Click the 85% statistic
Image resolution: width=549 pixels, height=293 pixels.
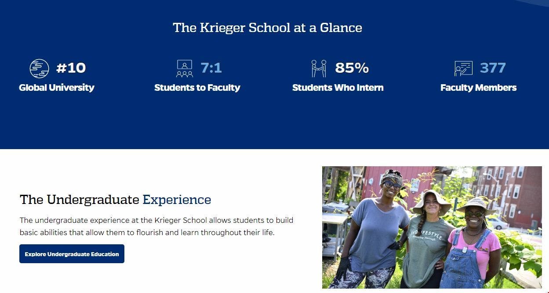click(x=352, y=68)
